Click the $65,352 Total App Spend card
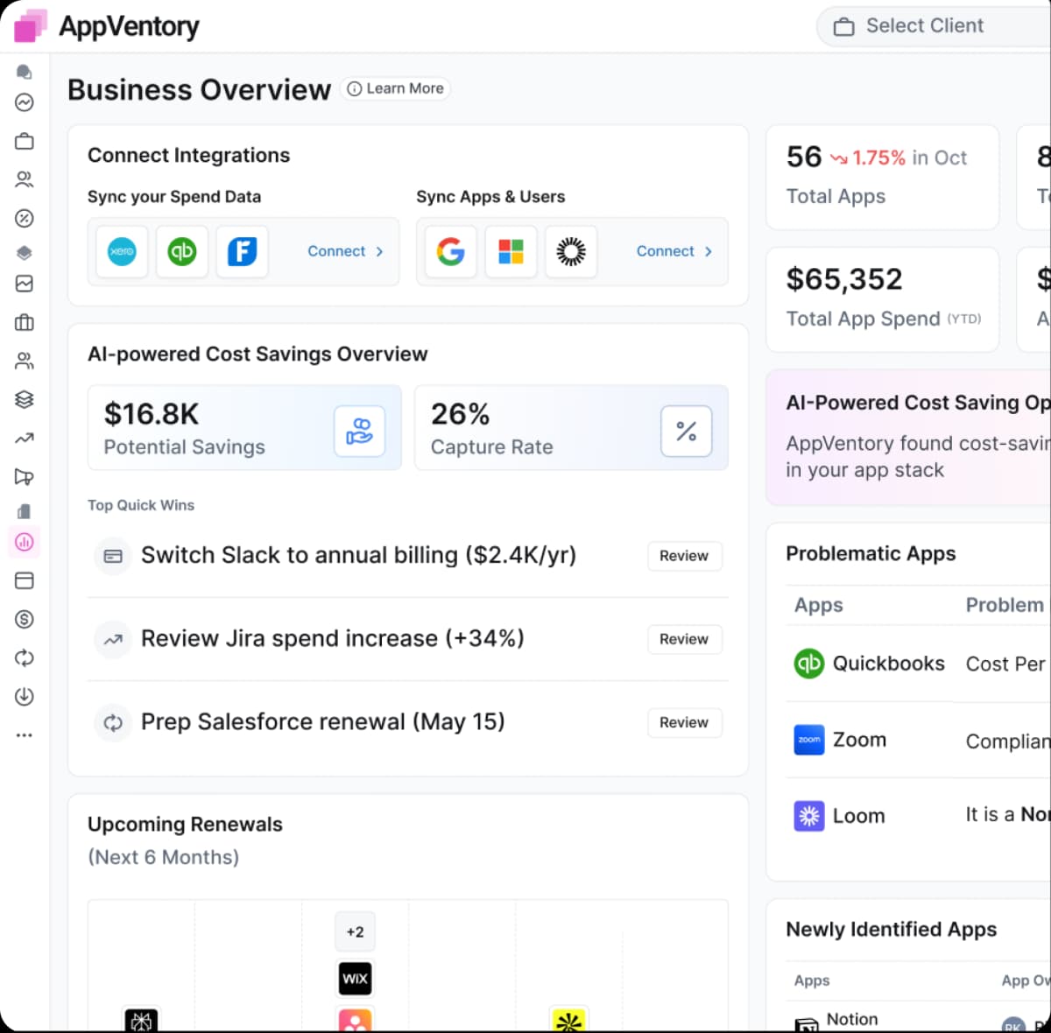Viewport: 1051px width, 1033px height. pyautogui.click(x=883, y=299)
